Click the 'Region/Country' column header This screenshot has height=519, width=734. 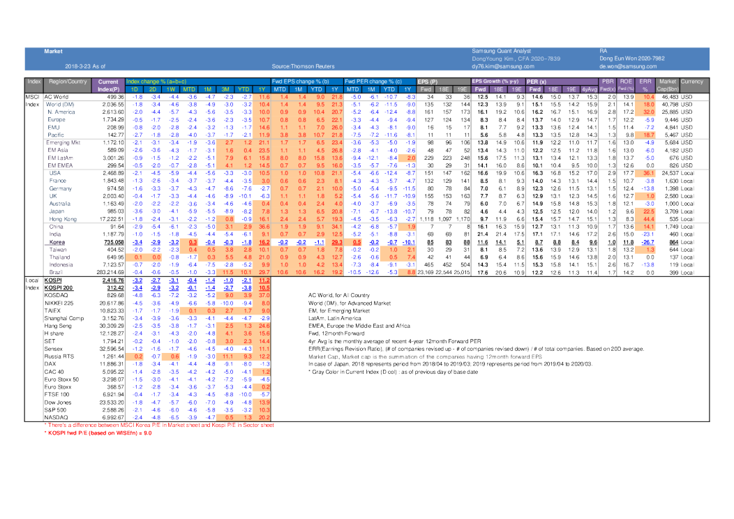[68, 82]
